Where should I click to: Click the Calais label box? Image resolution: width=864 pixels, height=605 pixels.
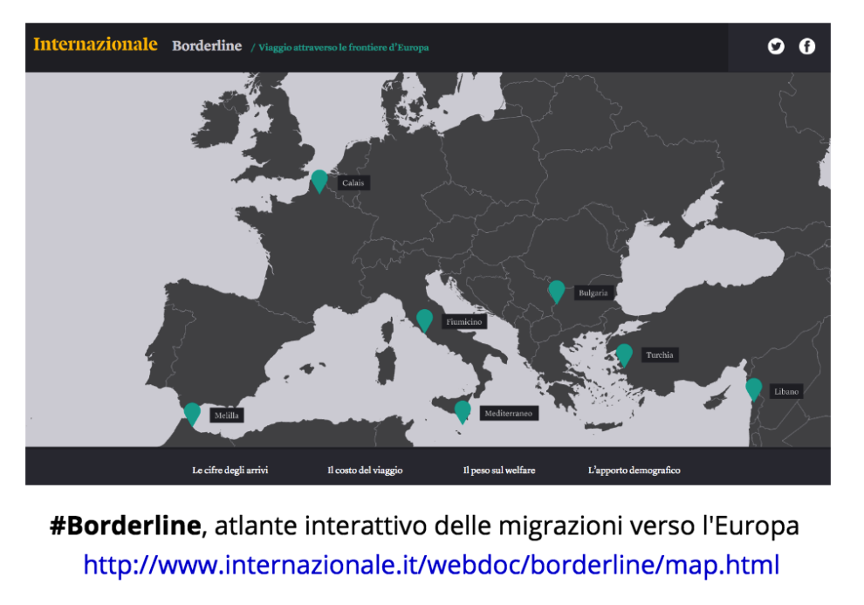[353, 183]
